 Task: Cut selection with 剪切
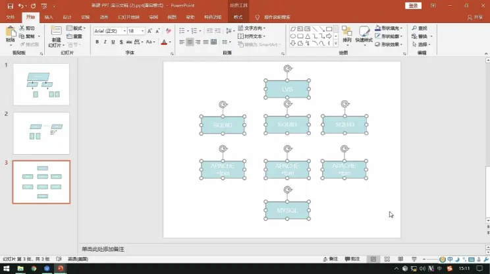(27, 28)
